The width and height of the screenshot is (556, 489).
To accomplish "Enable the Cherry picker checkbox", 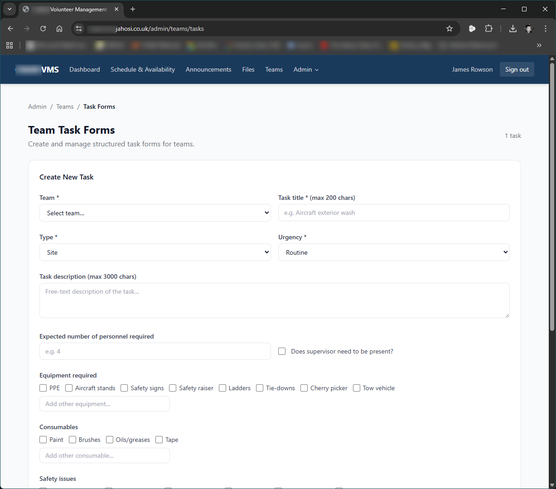I will click(304, 388).
